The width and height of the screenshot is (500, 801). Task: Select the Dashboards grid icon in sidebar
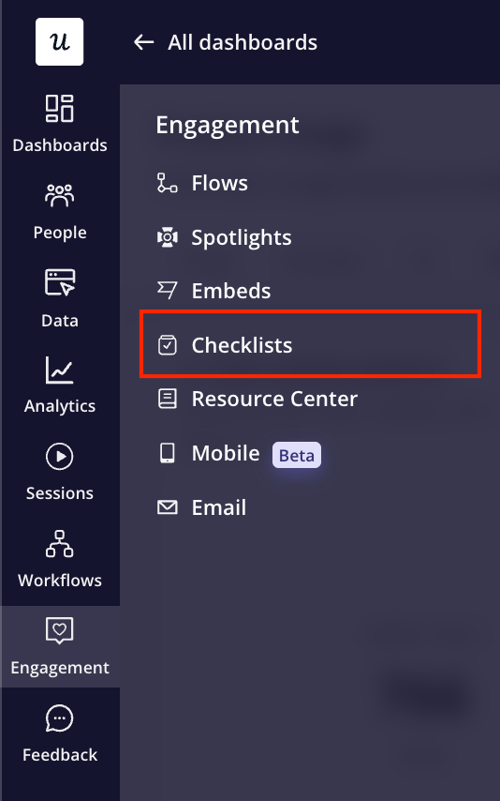tap(60, 108)
